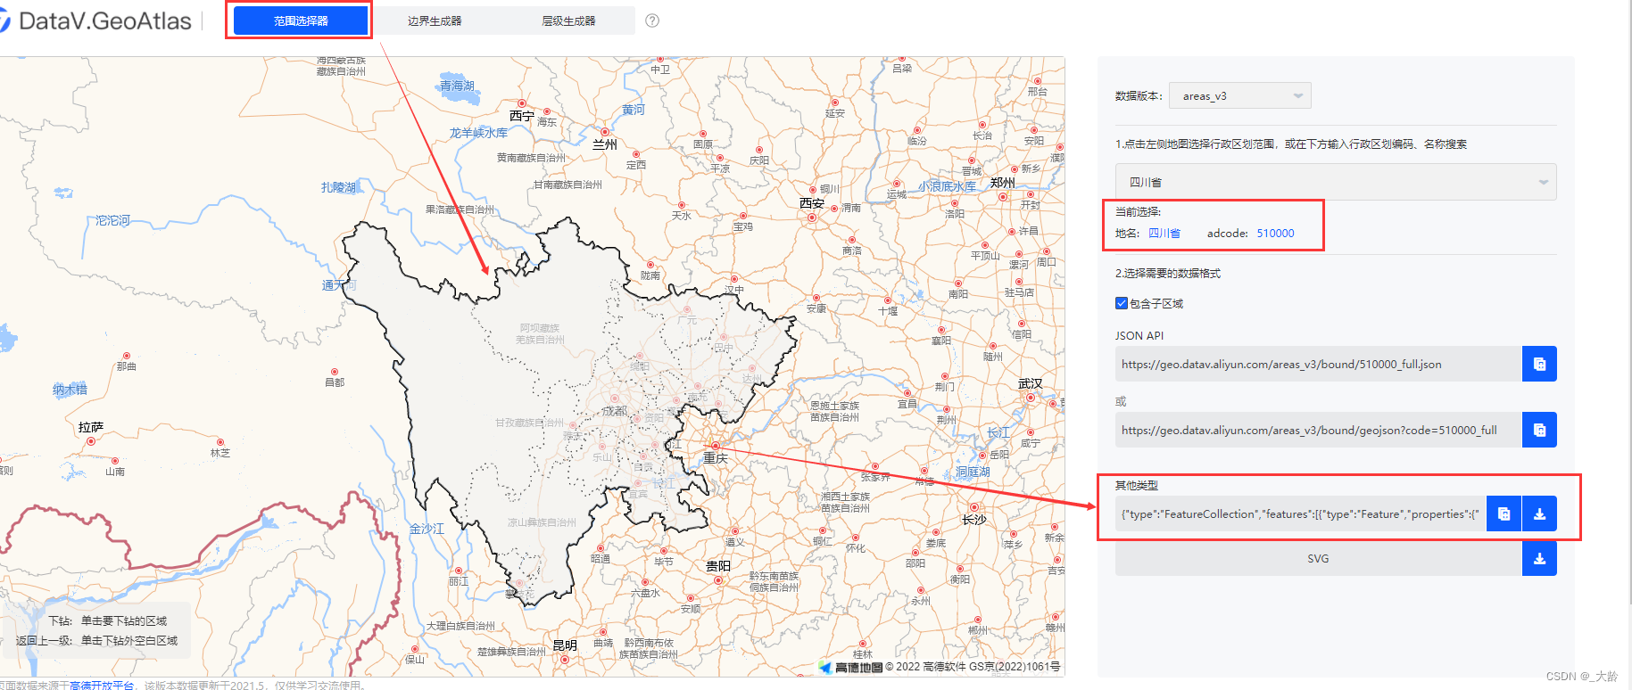Click 拉萨 on the map
The image size is (1632, 690).
(91, 428)
